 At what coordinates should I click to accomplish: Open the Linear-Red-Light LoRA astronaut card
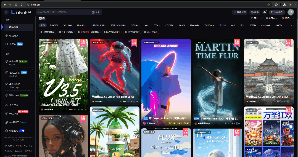coord(115,72)
